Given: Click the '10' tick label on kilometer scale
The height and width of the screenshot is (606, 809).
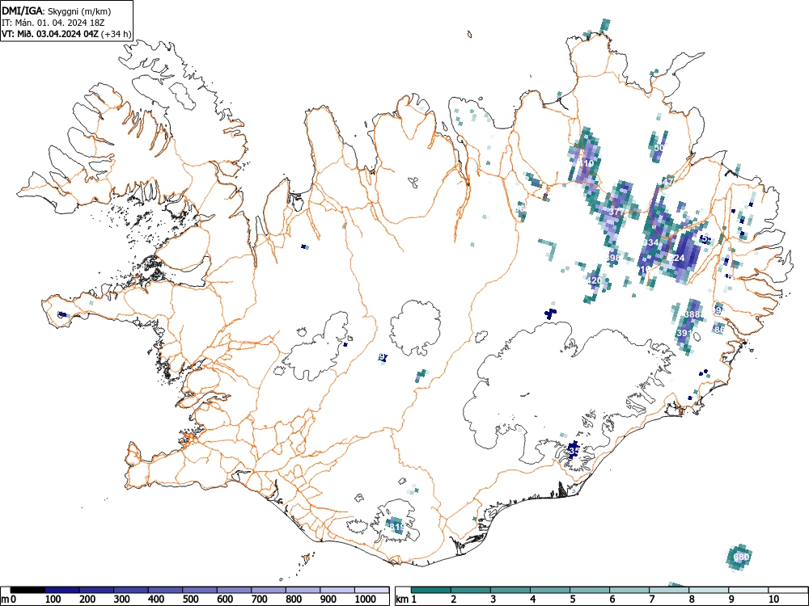Looking at the screenshot, I should (x=773, y=600).
